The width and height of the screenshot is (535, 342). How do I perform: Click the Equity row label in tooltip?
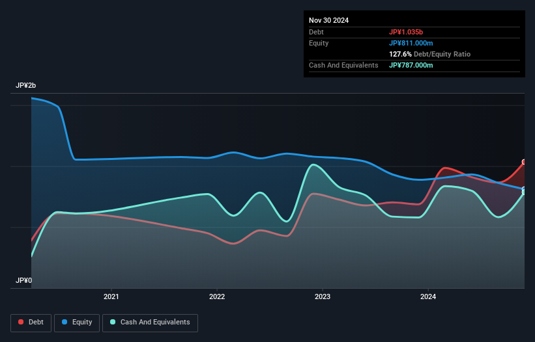coord(319,43)
